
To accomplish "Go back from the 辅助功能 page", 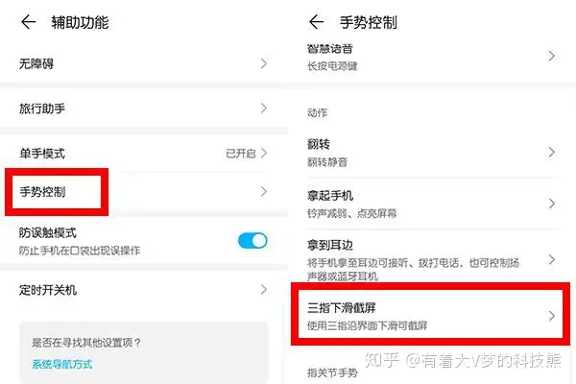I will (28, 22).
